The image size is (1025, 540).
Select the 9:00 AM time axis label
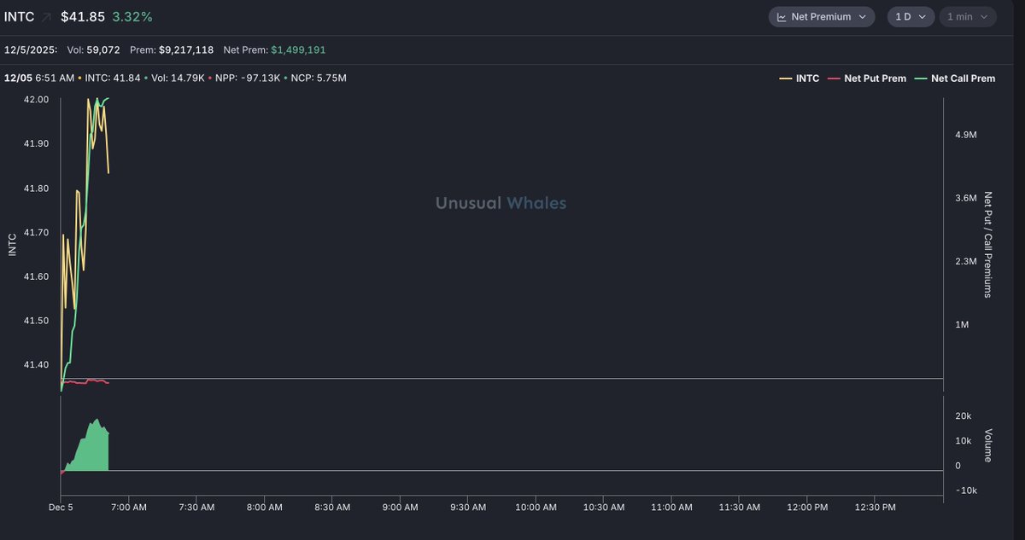coord(400,508)
